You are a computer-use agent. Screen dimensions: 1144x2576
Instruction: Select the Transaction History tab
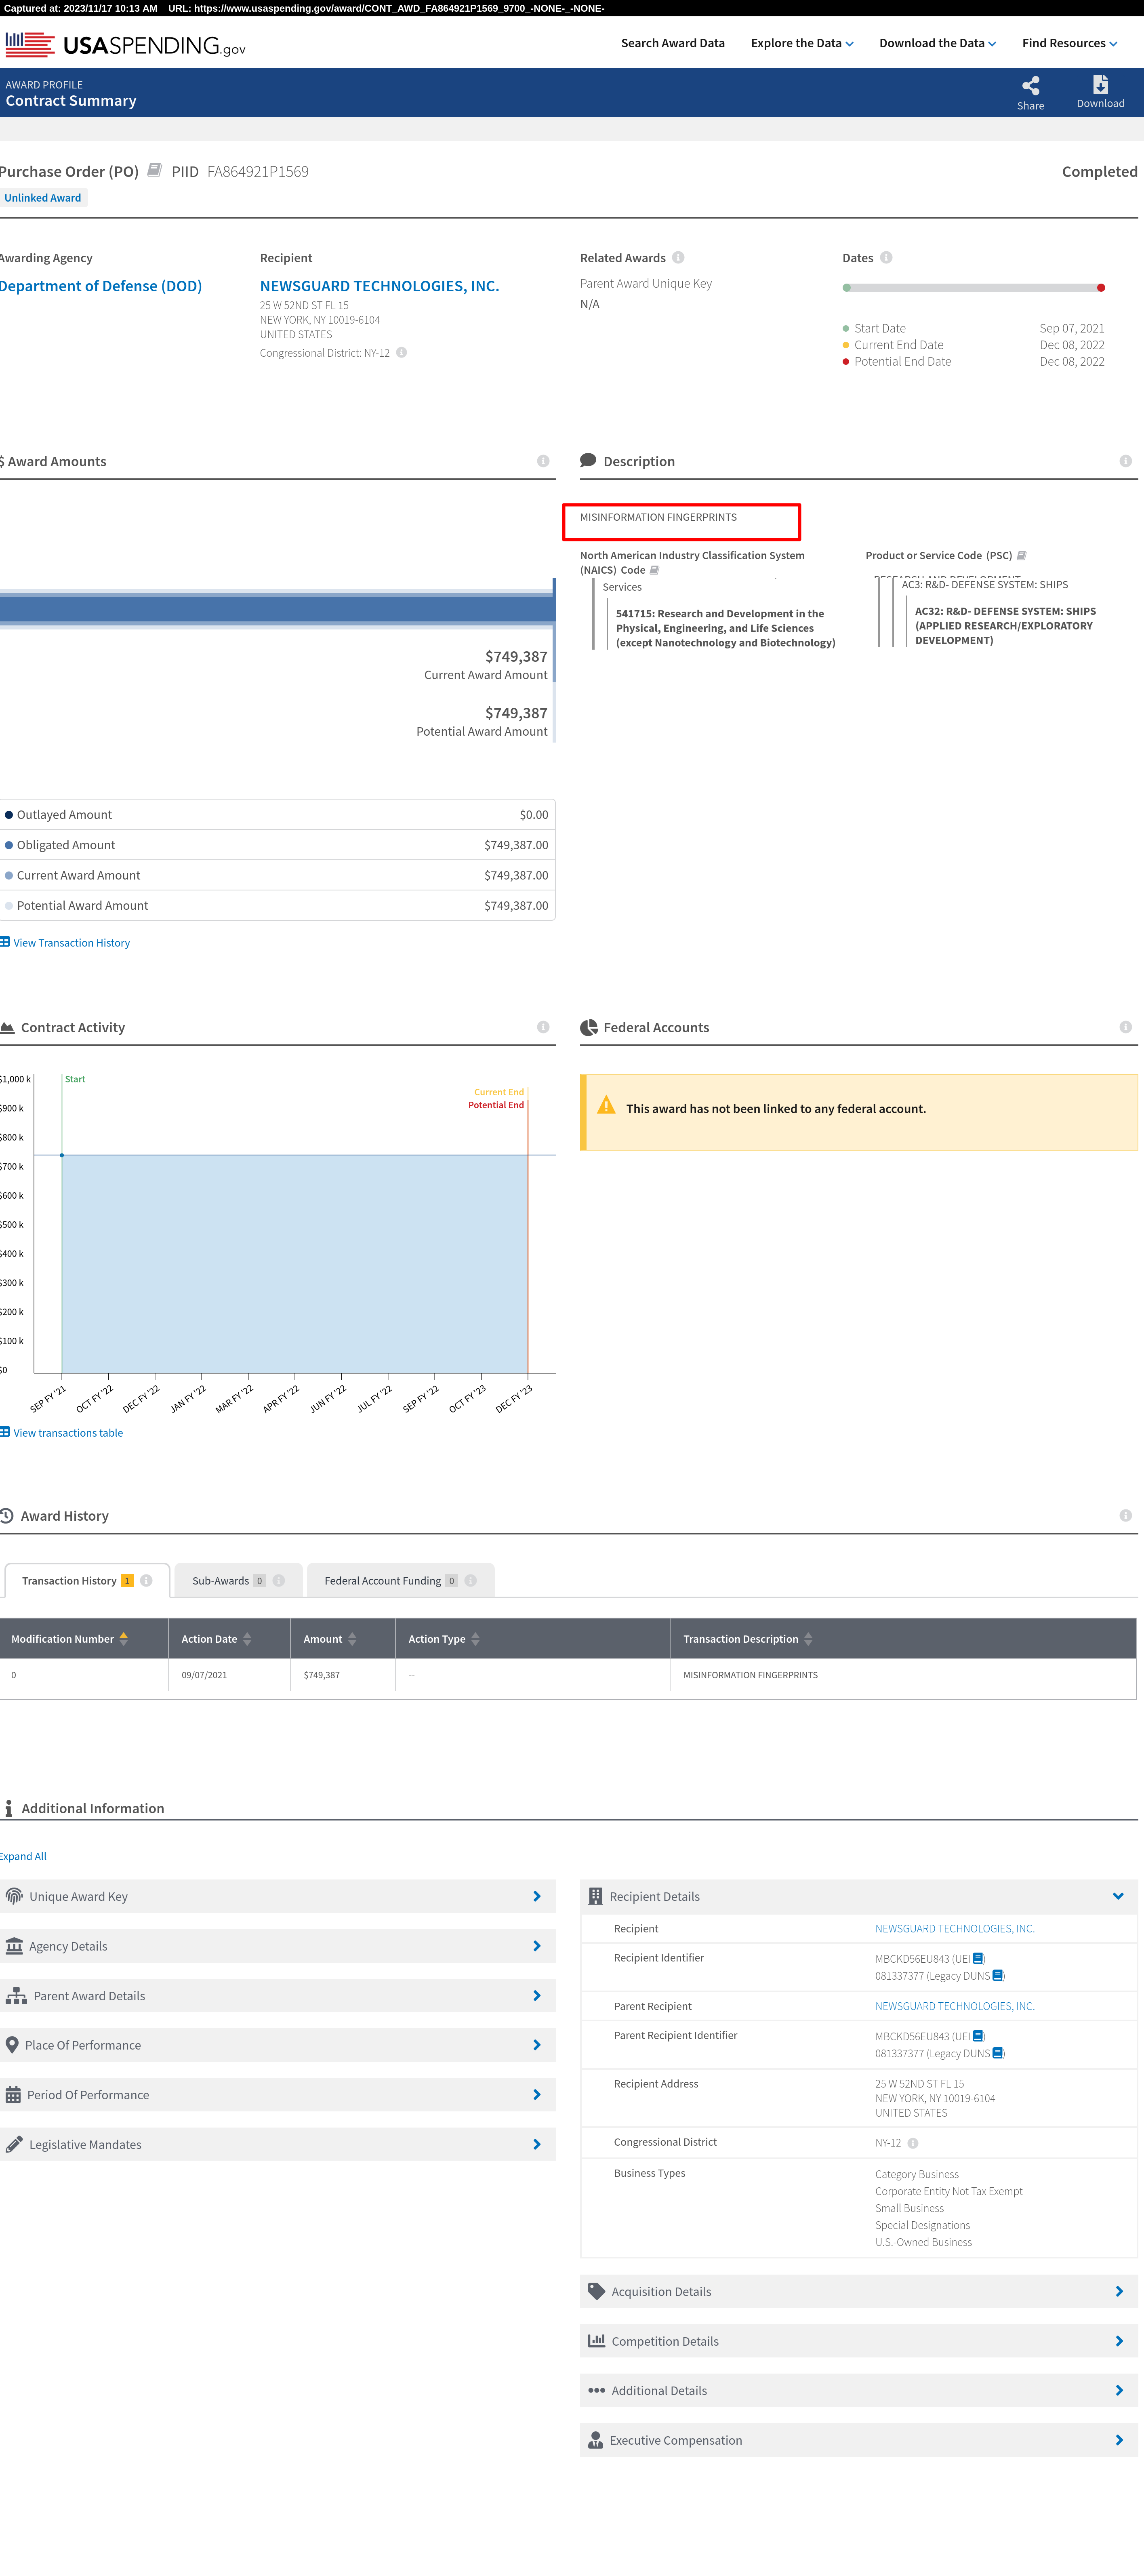click(87, 1581)
